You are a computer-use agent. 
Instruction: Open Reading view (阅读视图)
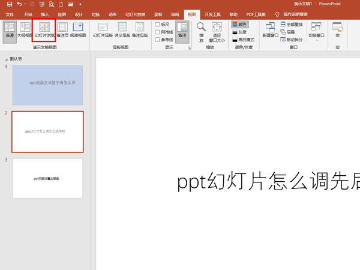pos(79,29)
